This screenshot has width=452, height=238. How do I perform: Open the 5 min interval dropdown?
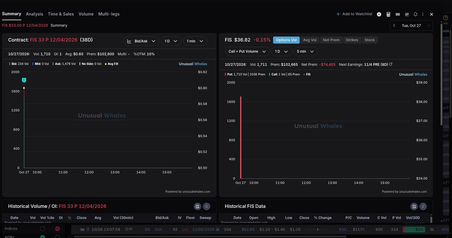306,51
